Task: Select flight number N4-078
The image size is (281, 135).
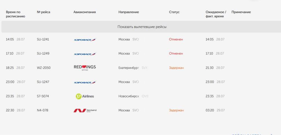Action: pos(43,110)
